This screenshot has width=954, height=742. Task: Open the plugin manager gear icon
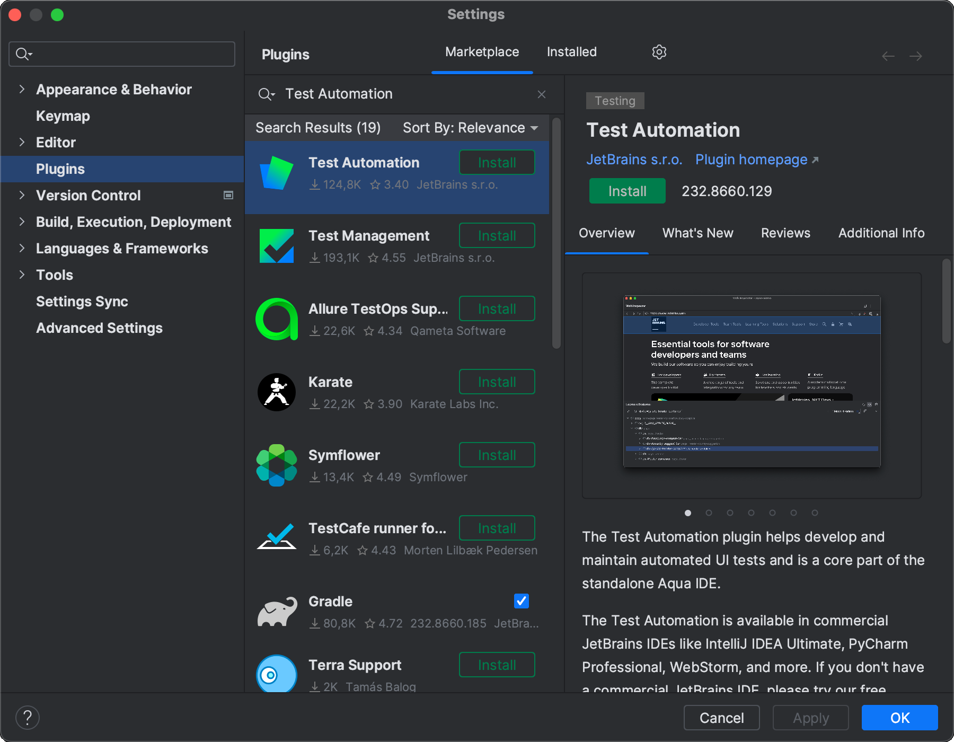pyautogui.click(x=659, y=51)
